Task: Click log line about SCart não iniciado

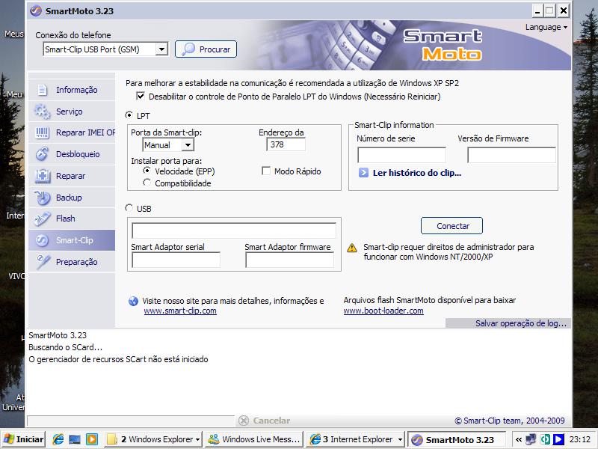Action: click(x=118, y=359)
